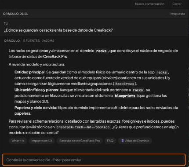
Task: Open the What it is source chip
Action: click(18, 141)
